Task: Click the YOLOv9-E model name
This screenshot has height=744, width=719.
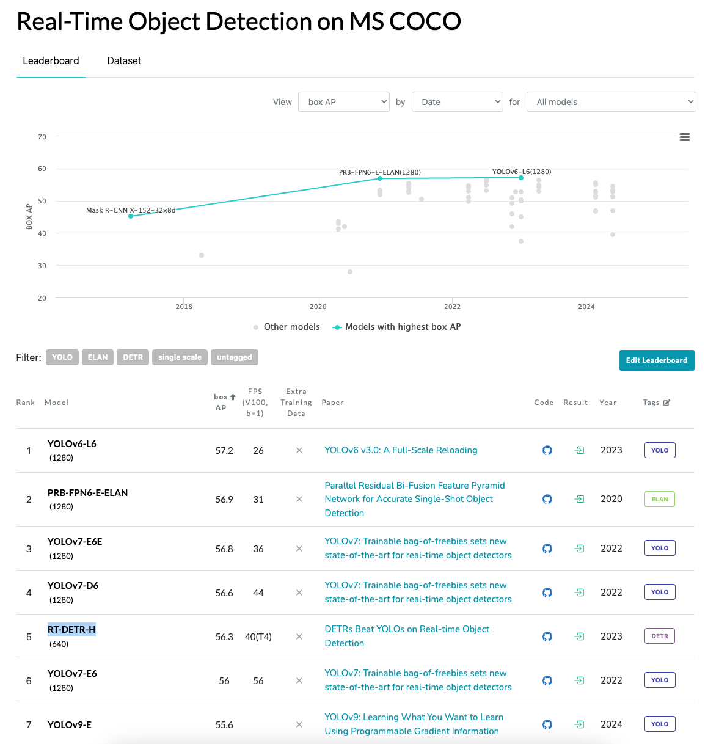Action: (70, 725)
